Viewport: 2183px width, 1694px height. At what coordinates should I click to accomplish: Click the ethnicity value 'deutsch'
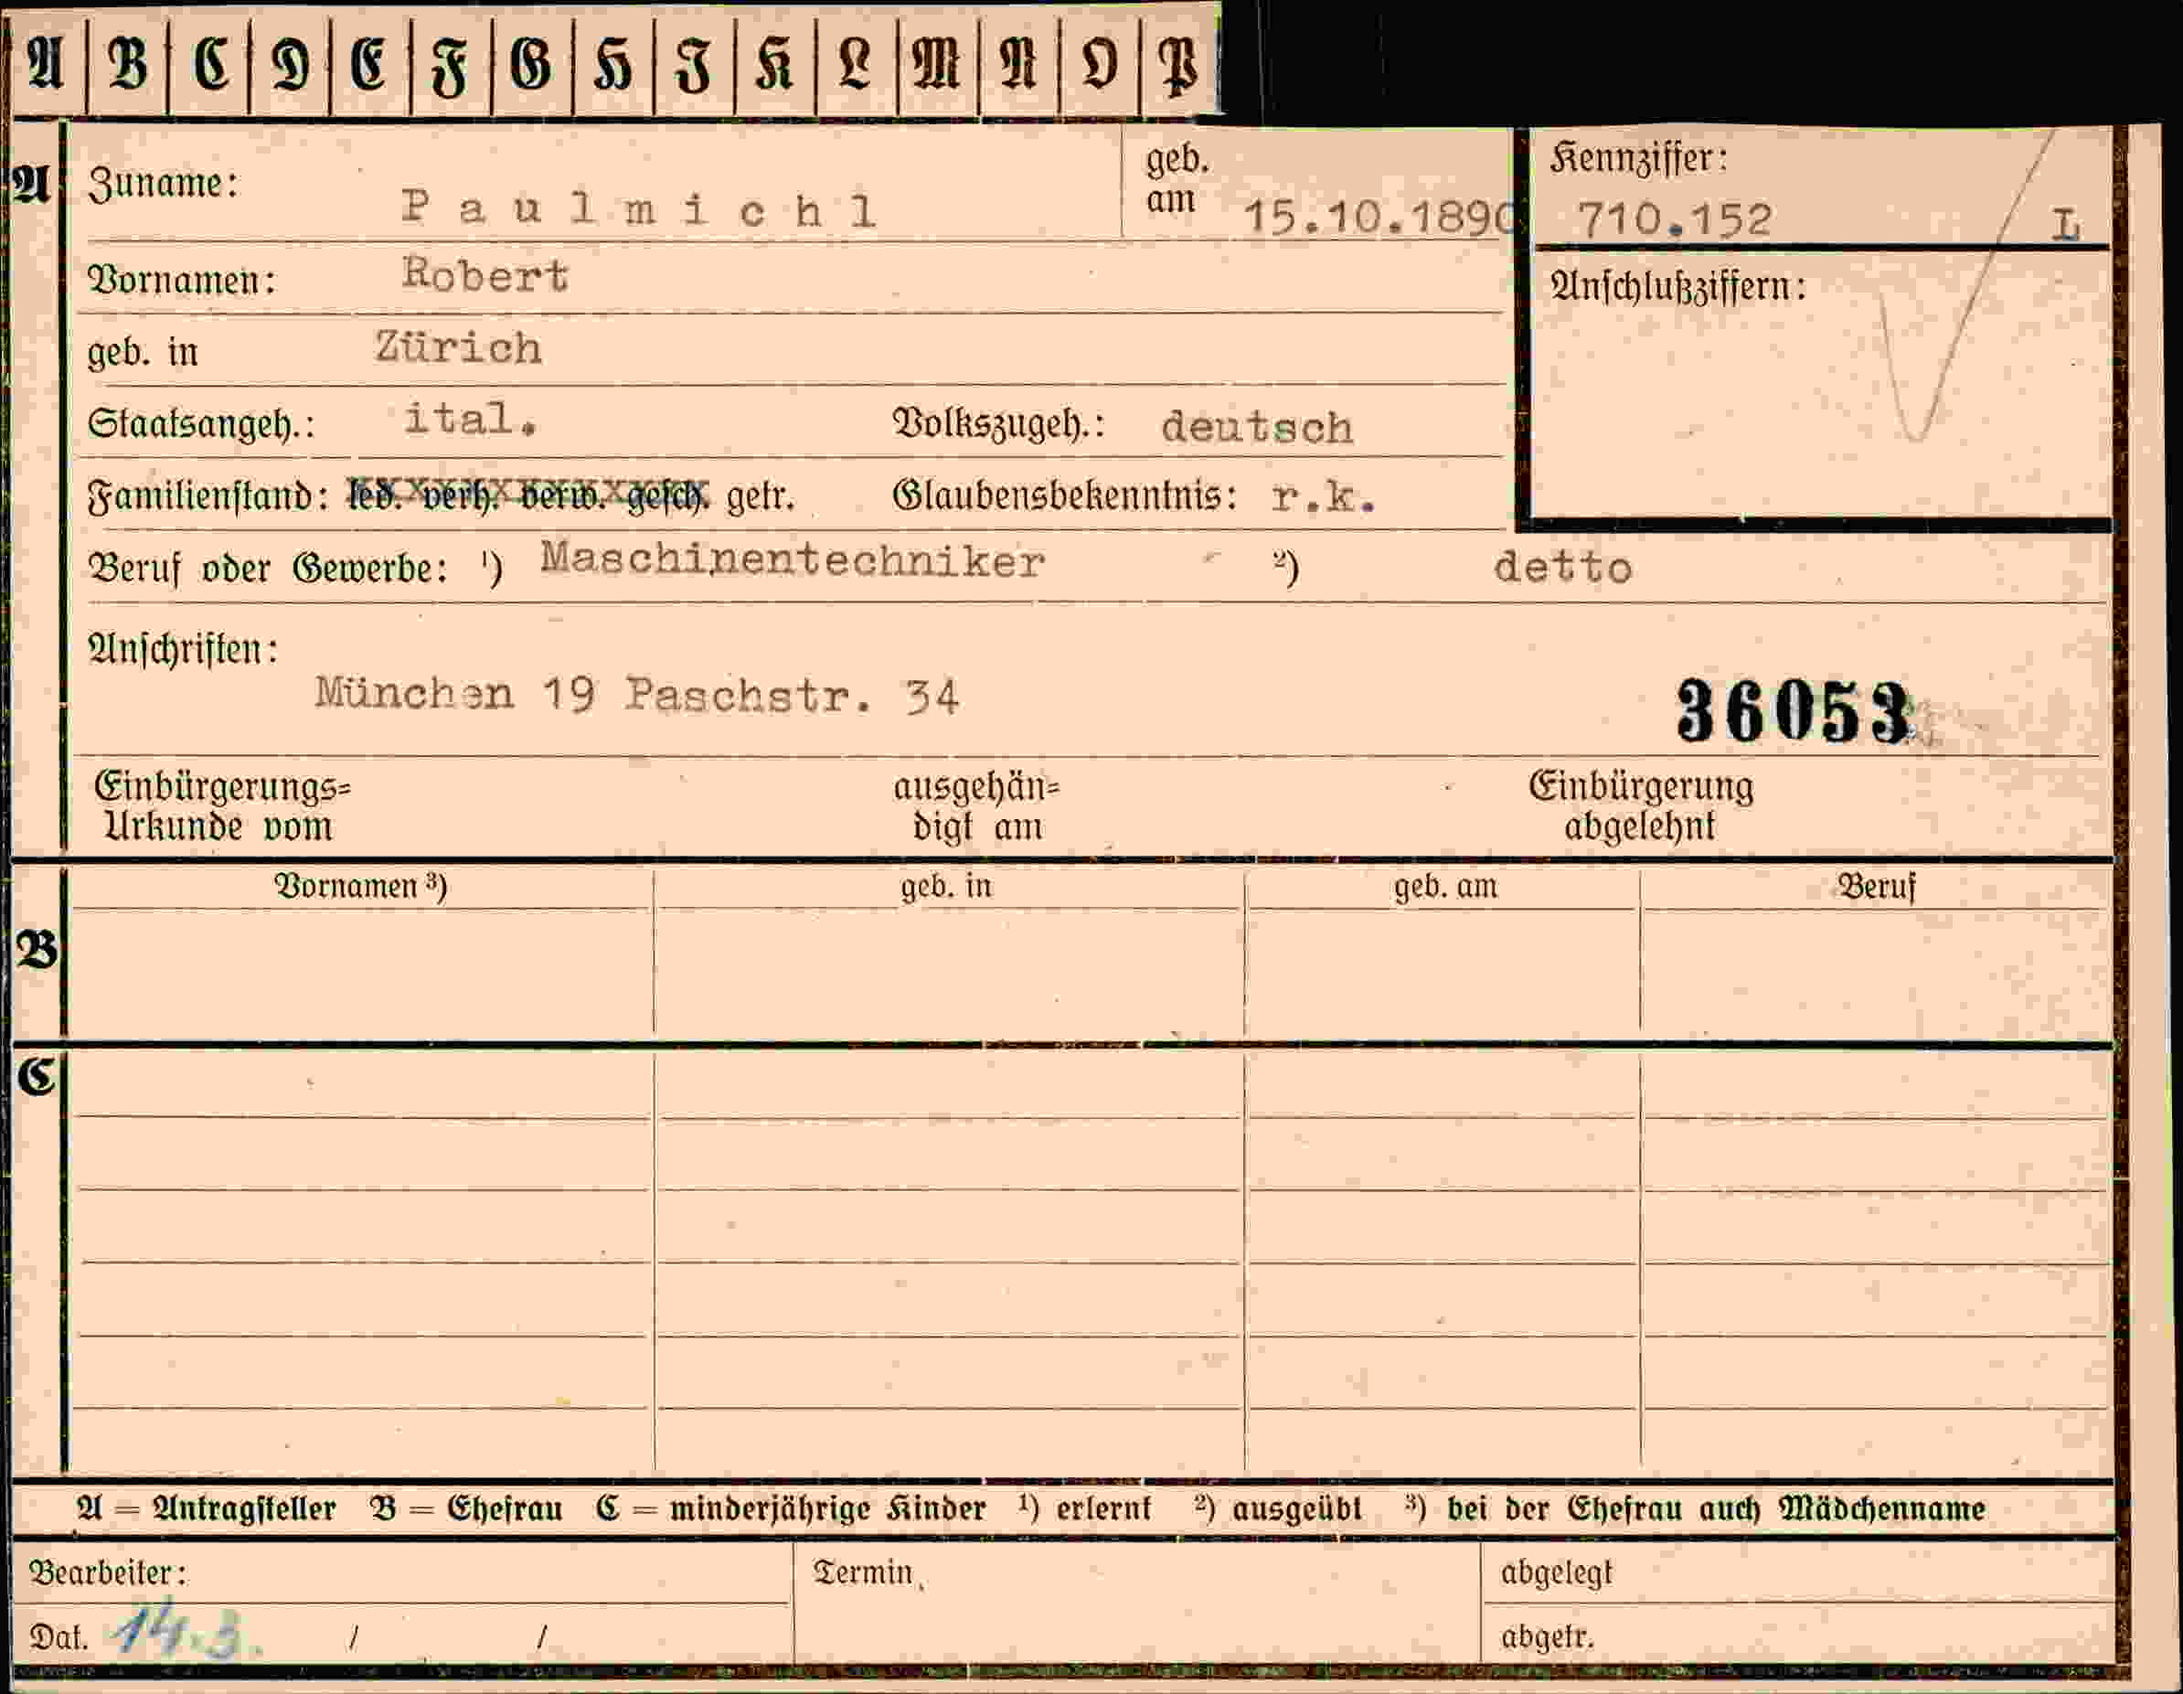(1256, 428)
